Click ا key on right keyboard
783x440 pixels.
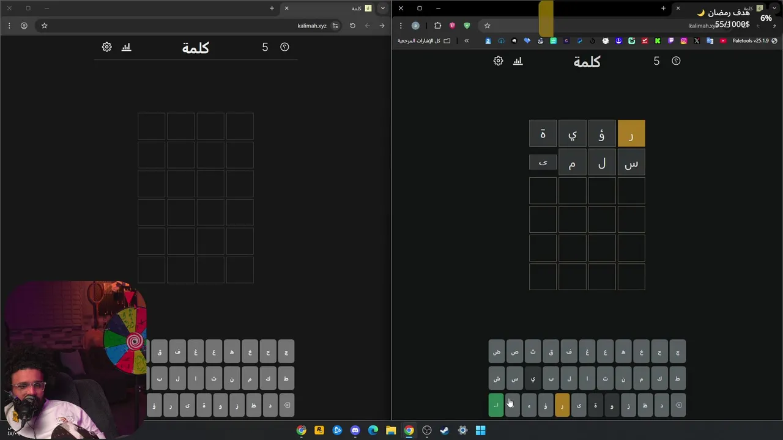click(x=587, y=379)
